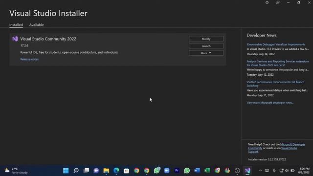Select the version number 17.2.6 text
The image size is (313, 176).
coord(24,45)
